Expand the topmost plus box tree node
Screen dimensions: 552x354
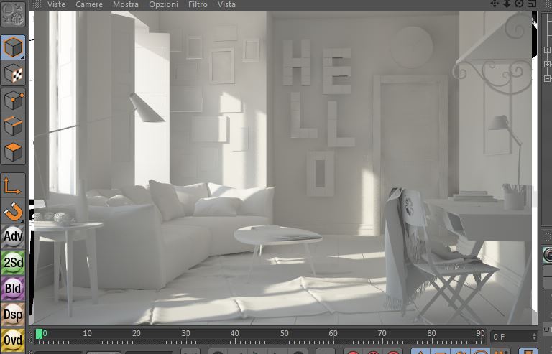(548, 50)
